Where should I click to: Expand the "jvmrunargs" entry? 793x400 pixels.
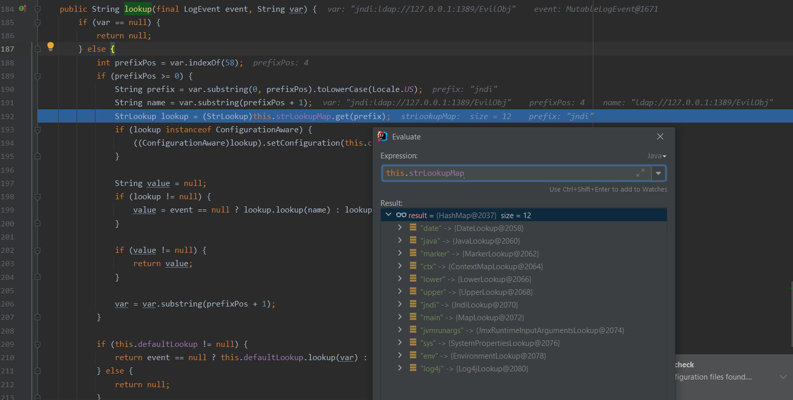pos(400,330)
